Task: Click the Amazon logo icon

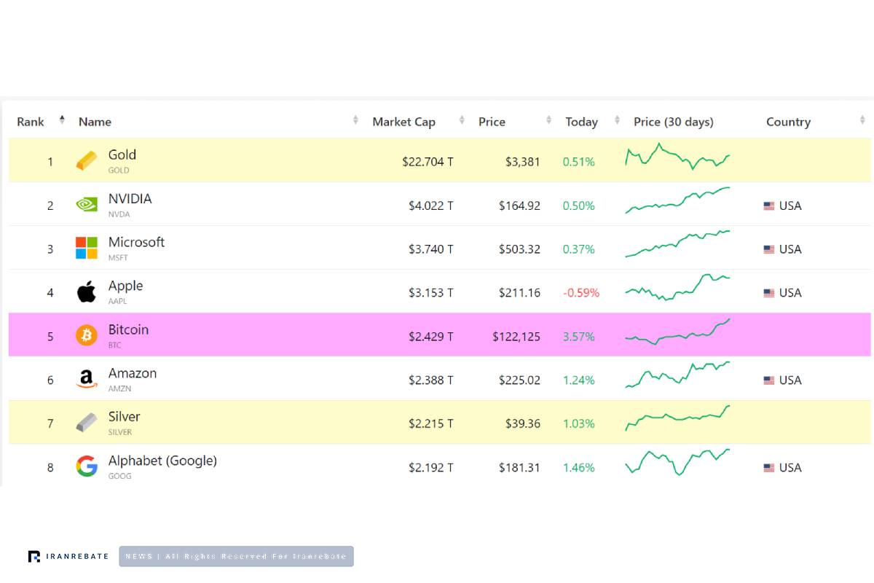Action: tap(87, 380)
